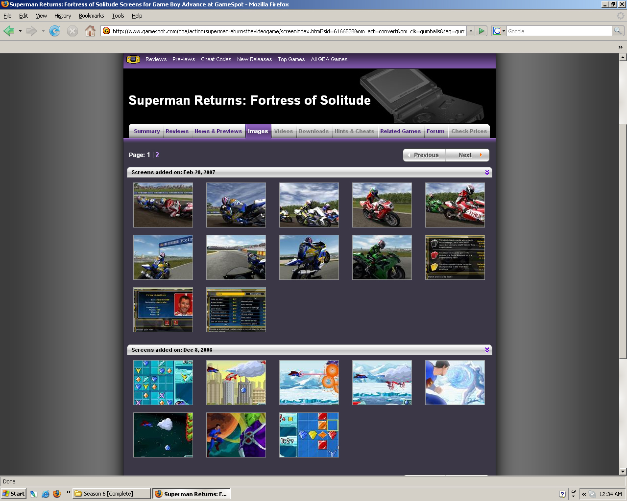
Task: Click the Check Prices tab
Action: (469, 131)
